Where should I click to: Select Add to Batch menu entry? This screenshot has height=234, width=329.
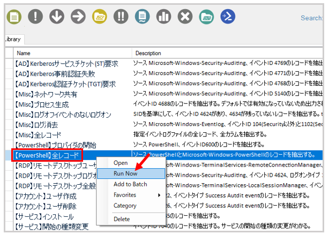[130, 184]
